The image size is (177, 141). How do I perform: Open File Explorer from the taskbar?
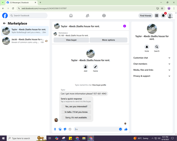(x=84, y=138)
